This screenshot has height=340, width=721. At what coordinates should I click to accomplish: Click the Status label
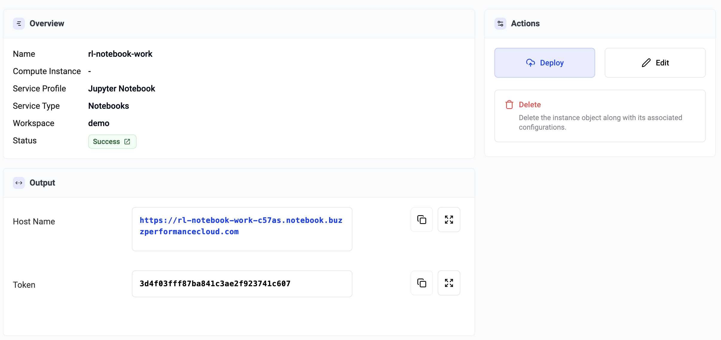click(25, 141)
